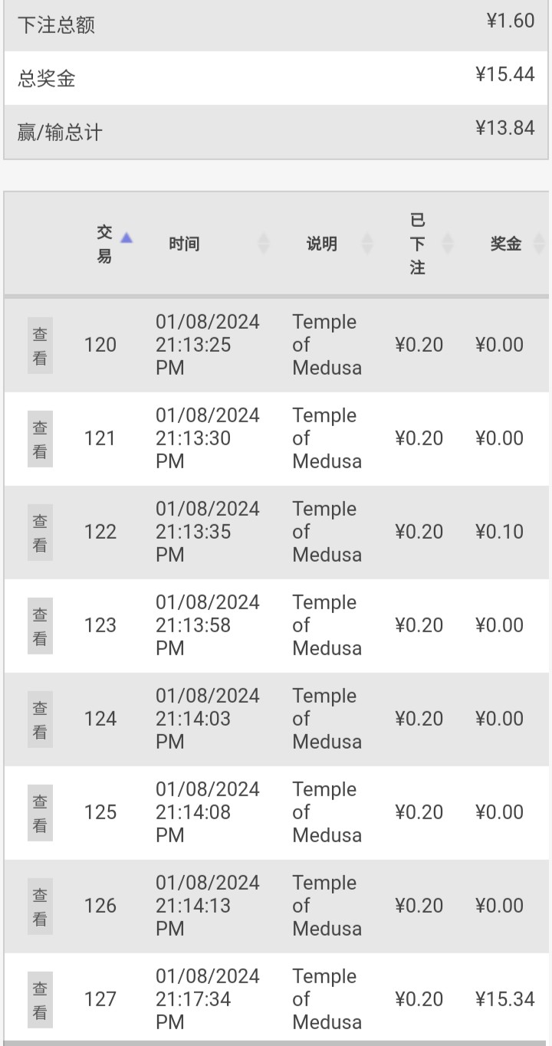Image resolution: width=552 pixels, height=1046 pixels.
Task: Sort by 奖金 column arrows
Action: (x=539, y=244)
